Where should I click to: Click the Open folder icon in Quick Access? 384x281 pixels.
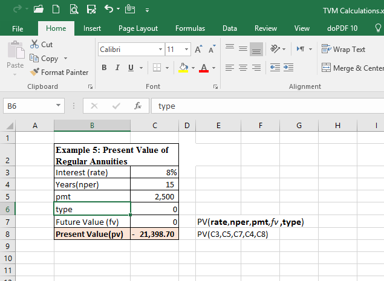point(39,9)
